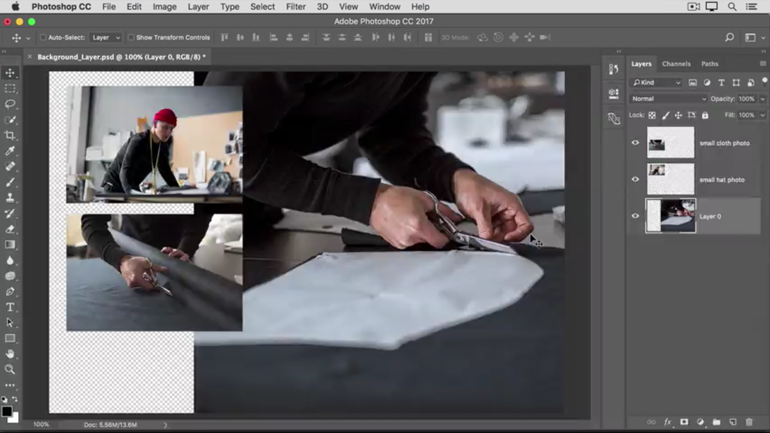Switch to the Channels tab
The image size is (770, 433).
(x=676, y=64)
